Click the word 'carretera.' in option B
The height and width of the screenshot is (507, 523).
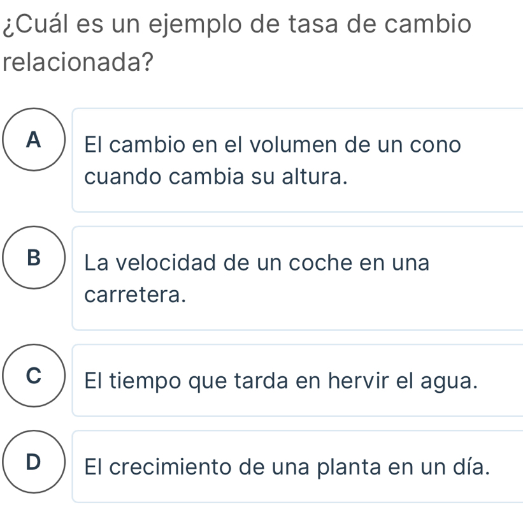135,295
